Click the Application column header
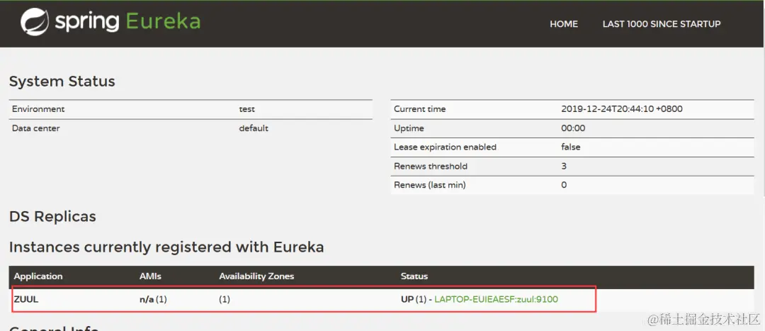765x331 pixels. 38,276
